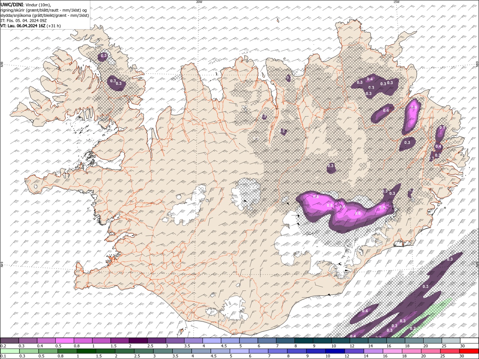479x359 pixels.
Task: Click the '(+31 h)' forecast offset text
Action: tap(54, 26)
